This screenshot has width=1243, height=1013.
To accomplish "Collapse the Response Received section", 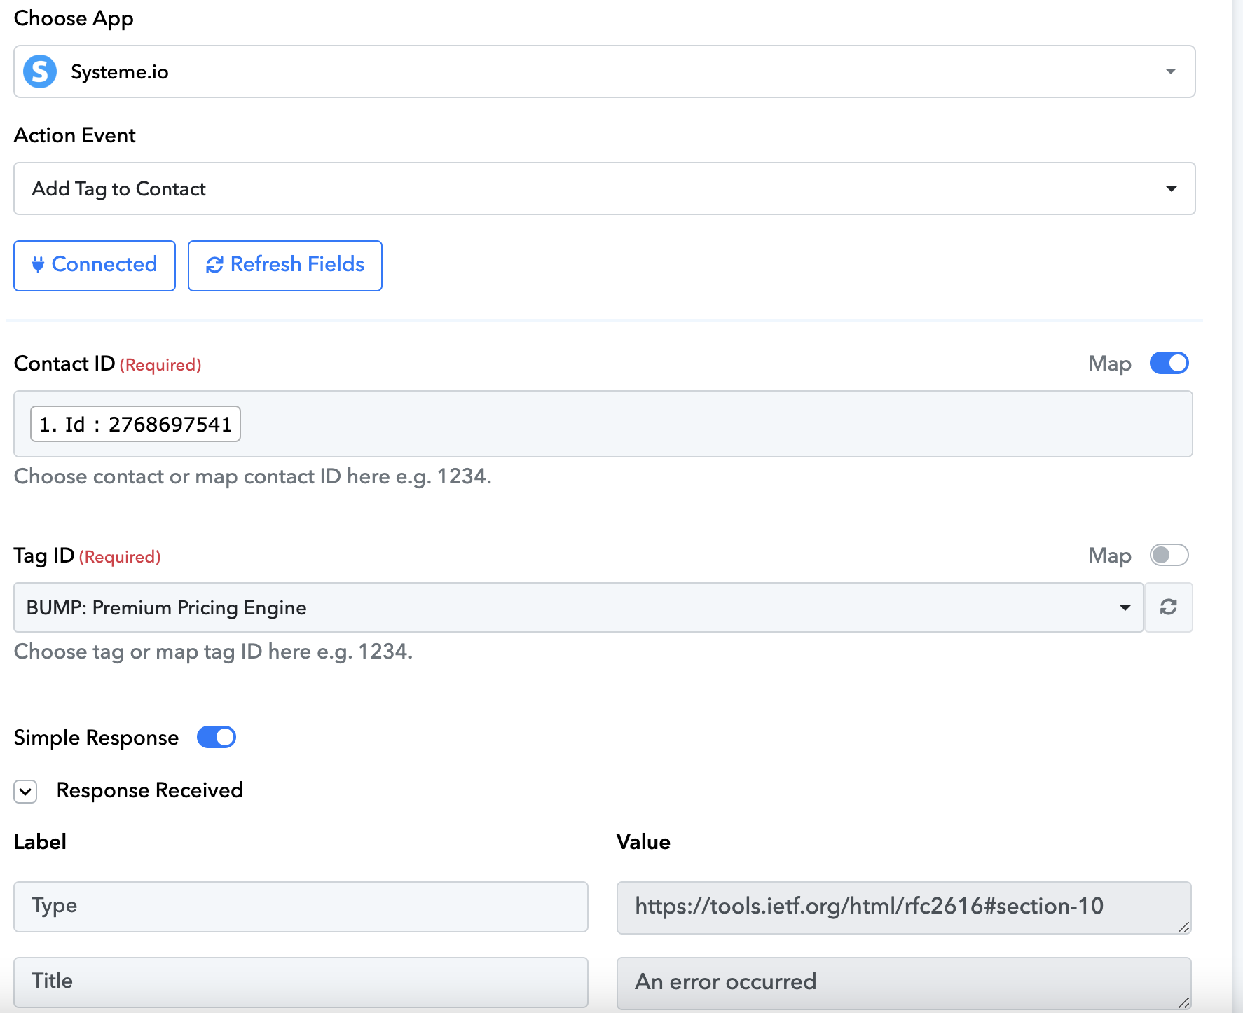I will point(25,792).
